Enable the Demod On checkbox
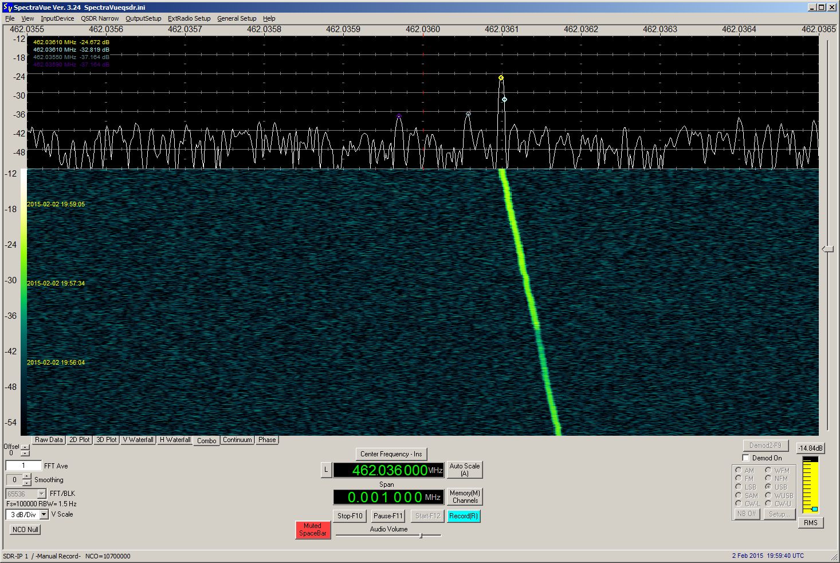Image resolution: width=840 pixels, height=563 pixels. pyautogui.click(x=745, y=458)
